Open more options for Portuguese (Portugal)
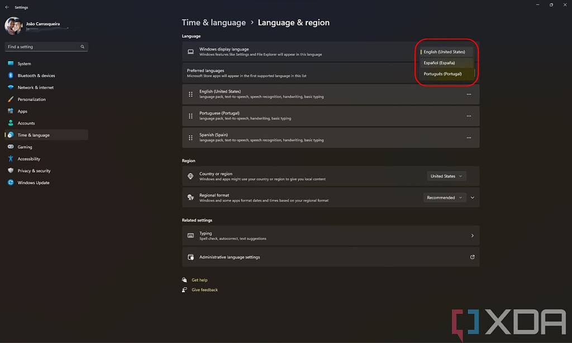This screenshot has height=343, width=572. (x=469, y=116)
